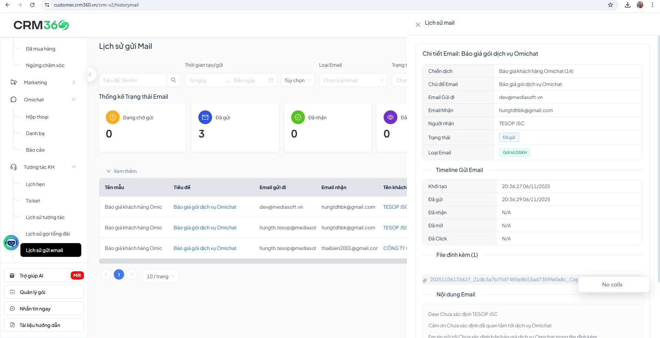The width and height of the screenshot is (660, 338).
Task: Click the Đã gửi envelope icon
Action: 205,117
